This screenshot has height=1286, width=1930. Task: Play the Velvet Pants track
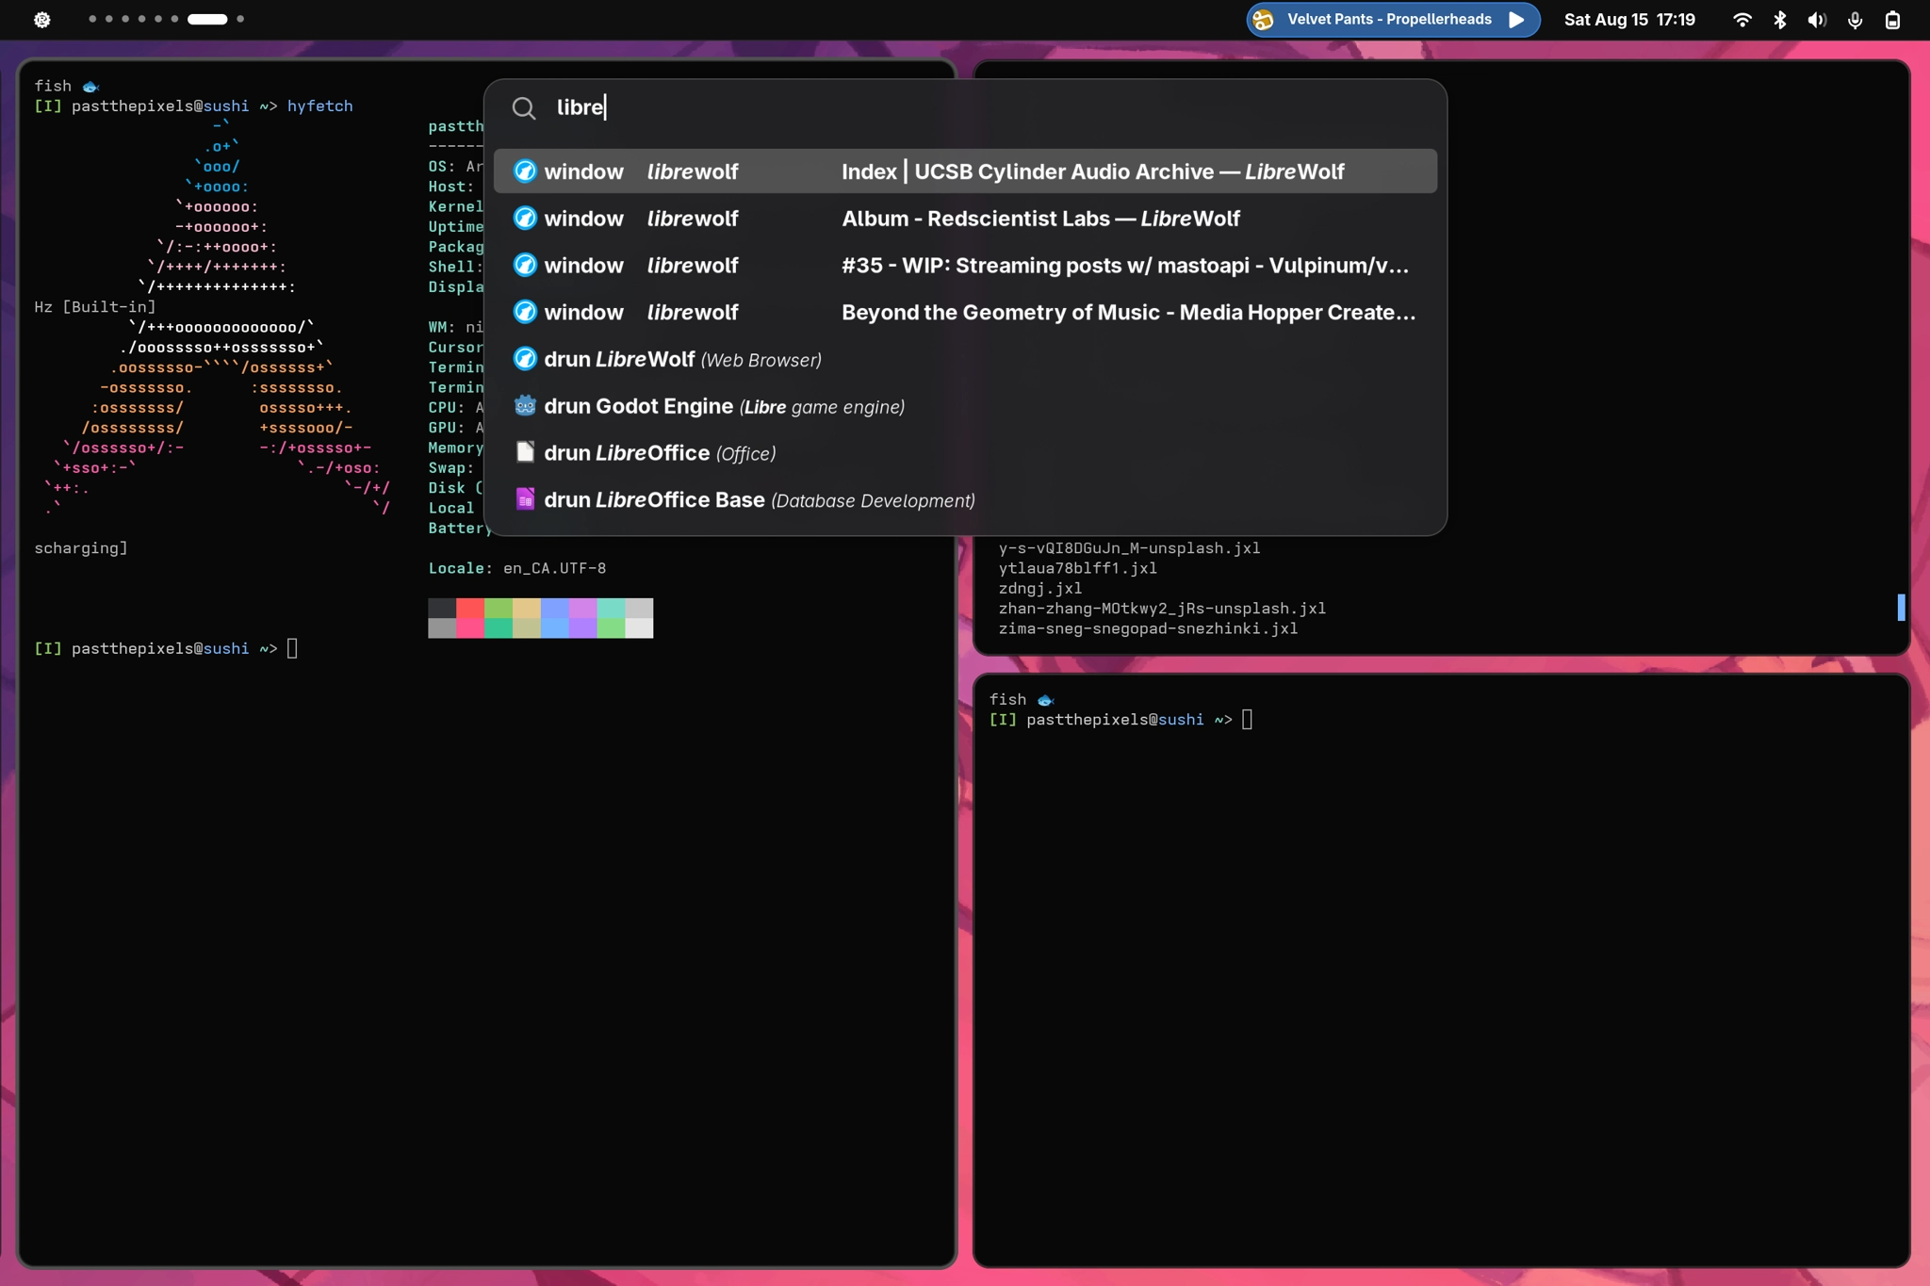[1516, 20]
